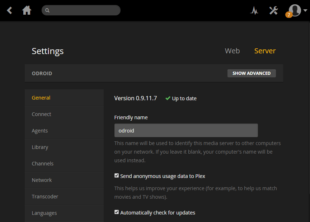
Task: Click the orange notification badge 7
Action: coord(288,15)
